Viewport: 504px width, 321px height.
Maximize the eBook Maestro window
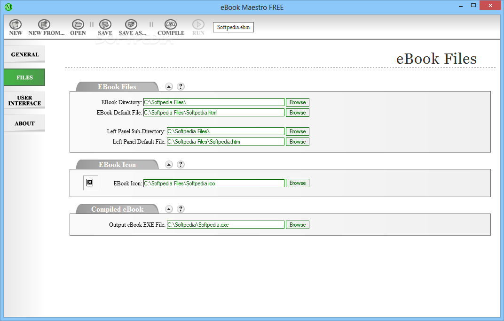tap(473, 6)
